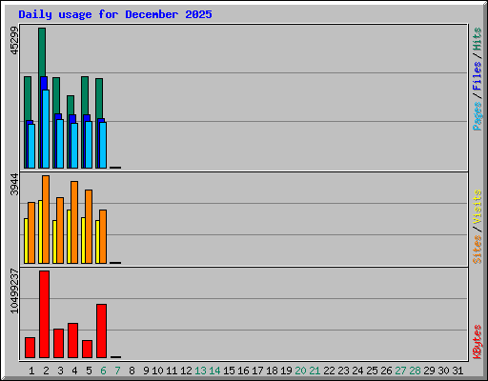Screen dimensions: 488x381
Task: Click the x-axis day label 9
Action: click(146, 371)
